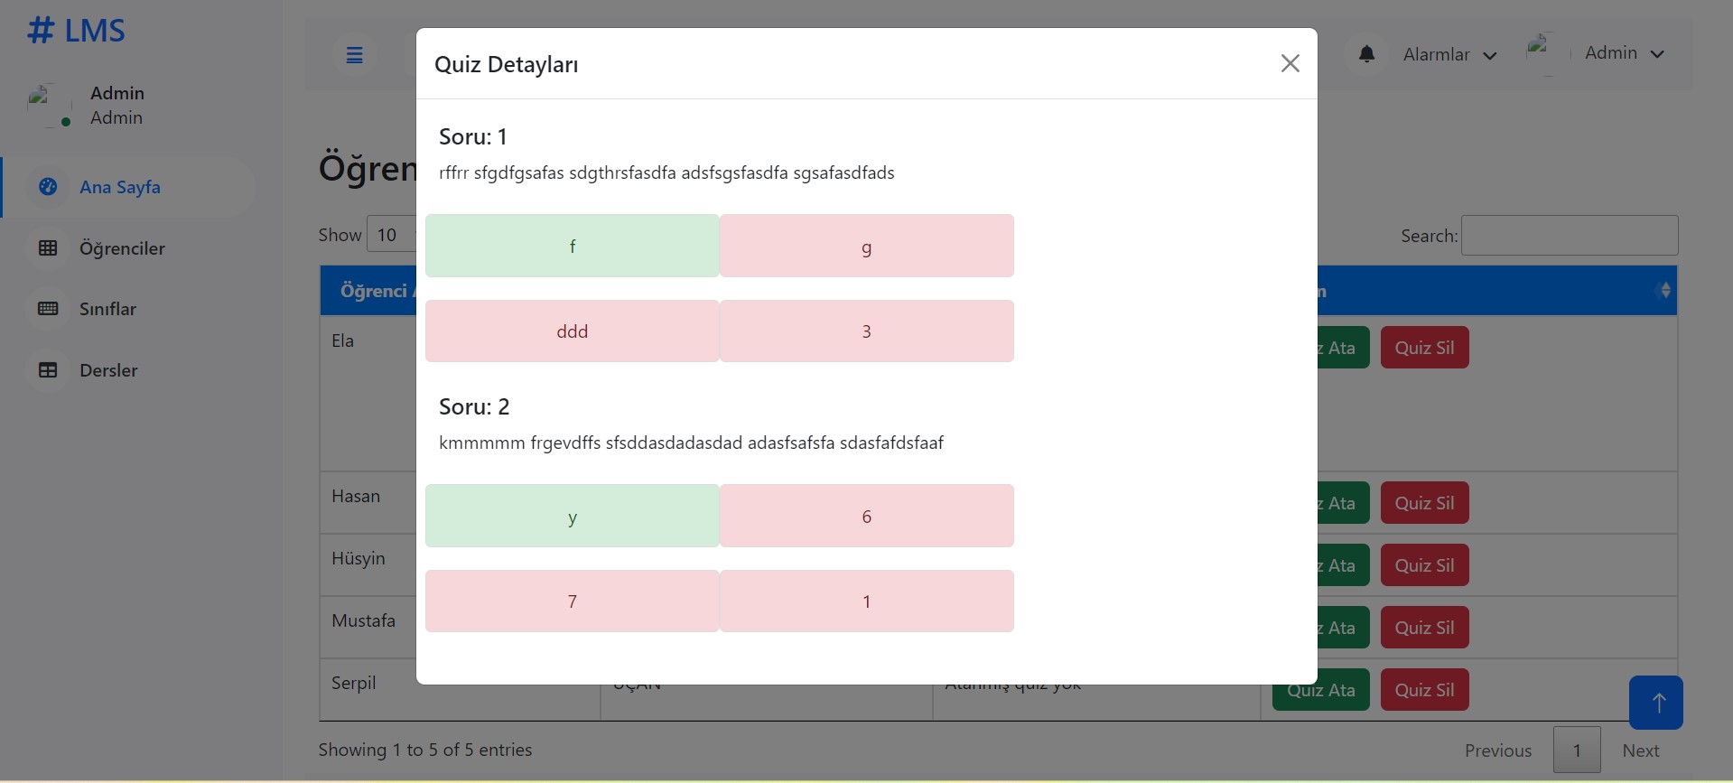
Task: Close the Quiz Detayları dialog
Action: [x=1290, y=63]
